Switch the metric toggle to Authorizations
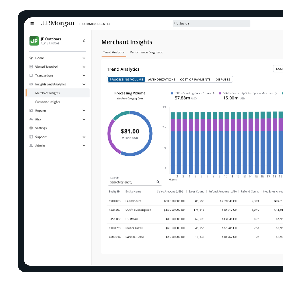This screenshot has width=283, height=283. click(x=162, y=79)
